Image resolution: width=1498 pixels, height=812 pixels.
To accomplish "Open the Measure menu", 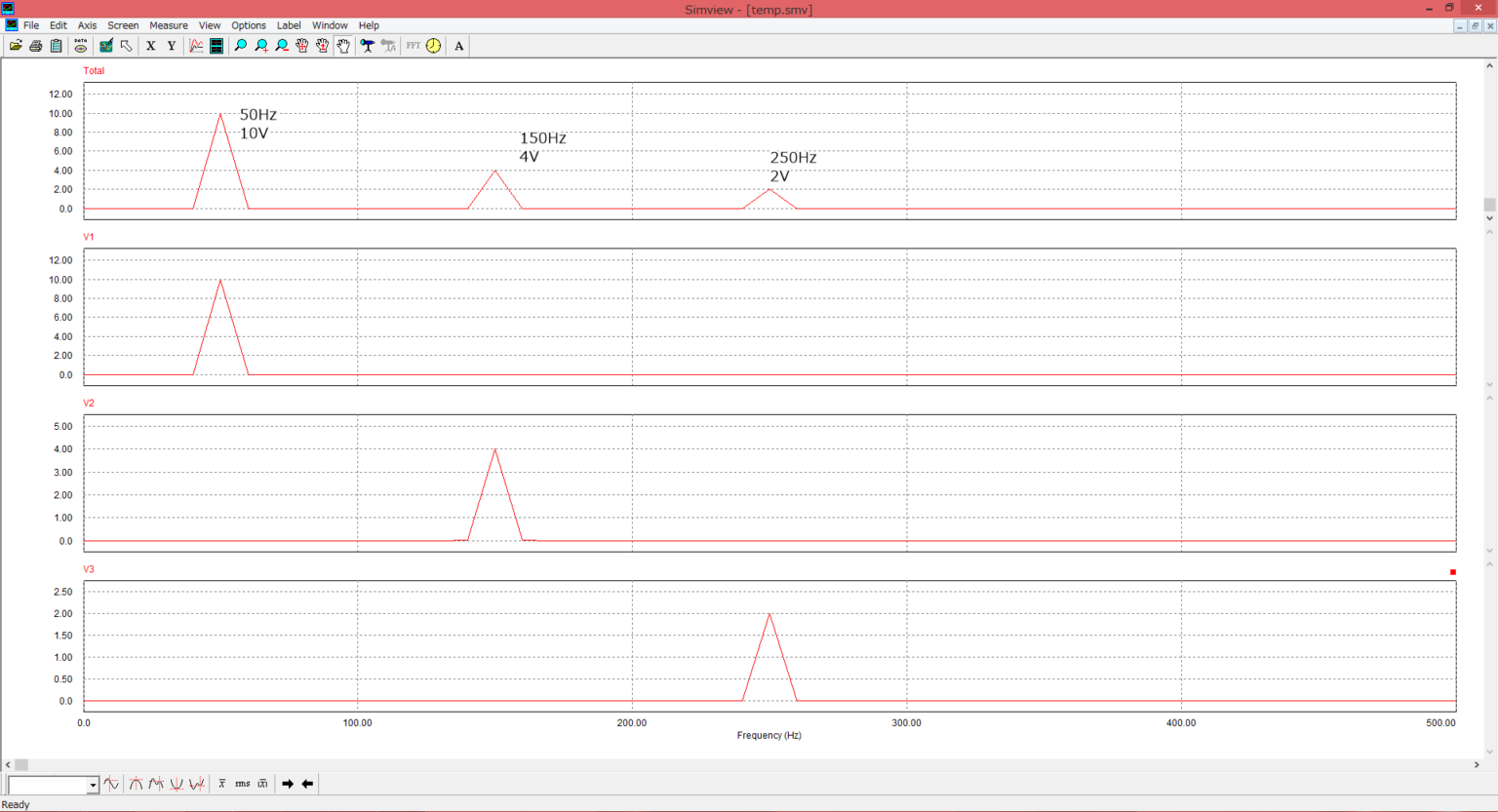I will [168, 25].
